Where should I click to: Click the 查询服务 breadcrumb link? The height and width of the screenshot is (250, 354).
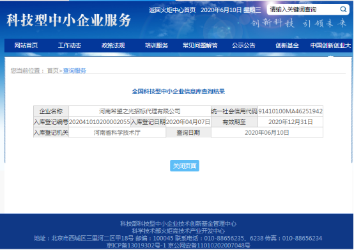(x=75, y=71)
